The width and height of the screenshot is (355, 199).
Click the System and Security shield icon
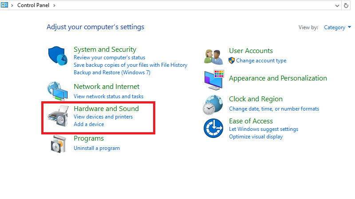pyautogui.click(x=57, y=55)
